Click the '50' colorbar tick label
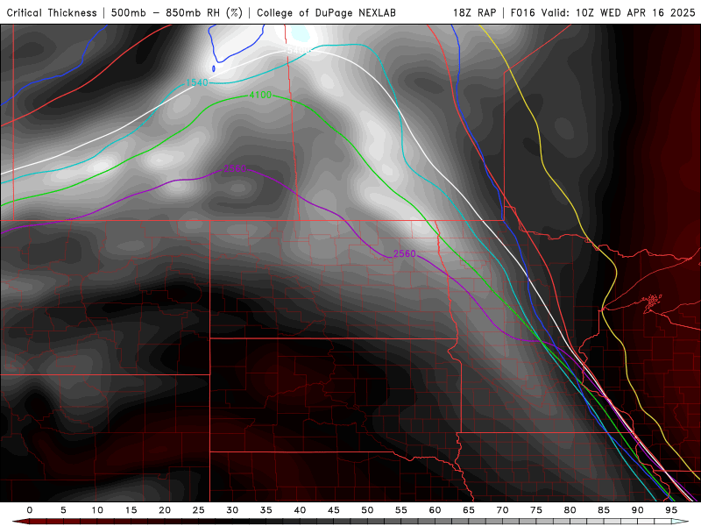Screen dimensions: 701x526 [367, 510]
